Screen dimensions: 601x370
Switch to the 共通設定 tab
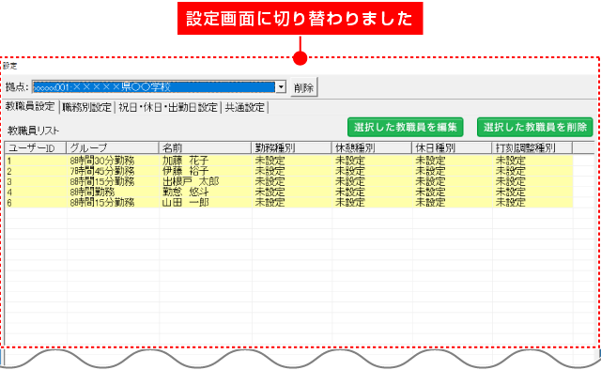tap(244, 107)
